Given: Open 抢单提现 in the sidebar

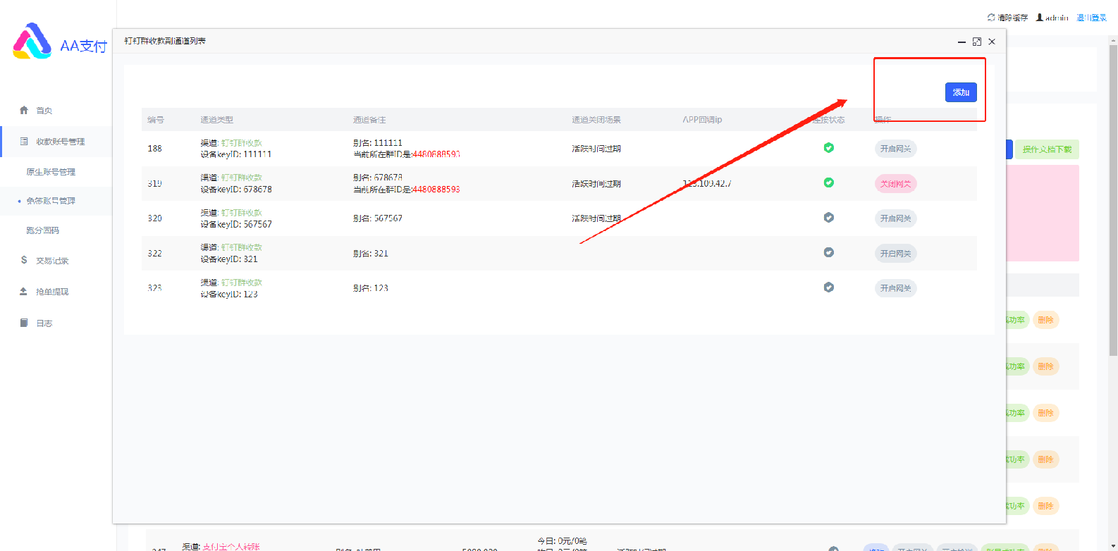Looking at the screenshot, I should 52,292.
